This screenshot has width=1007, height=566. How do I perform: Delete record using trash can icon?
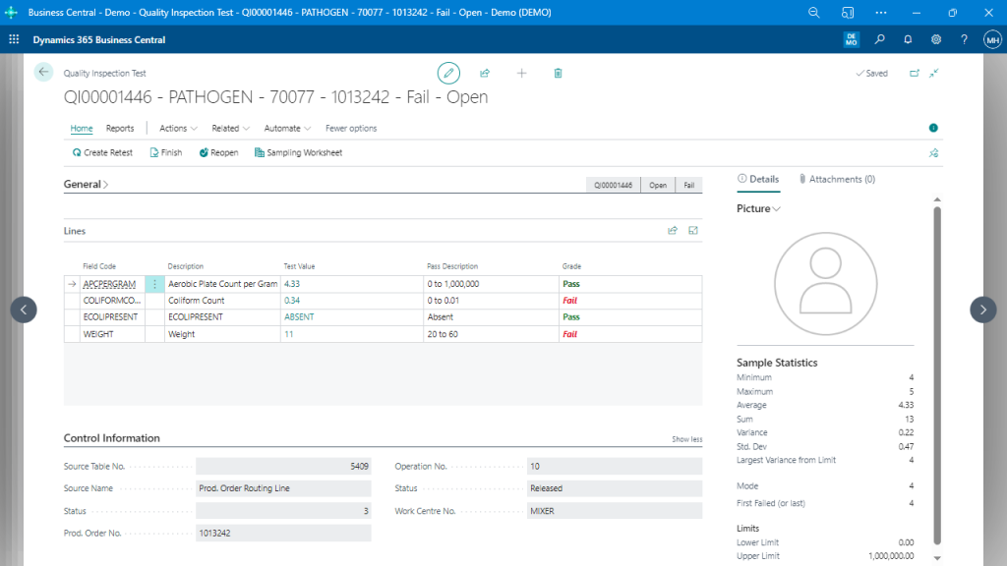pyautogui.click(x=558, y=73)
